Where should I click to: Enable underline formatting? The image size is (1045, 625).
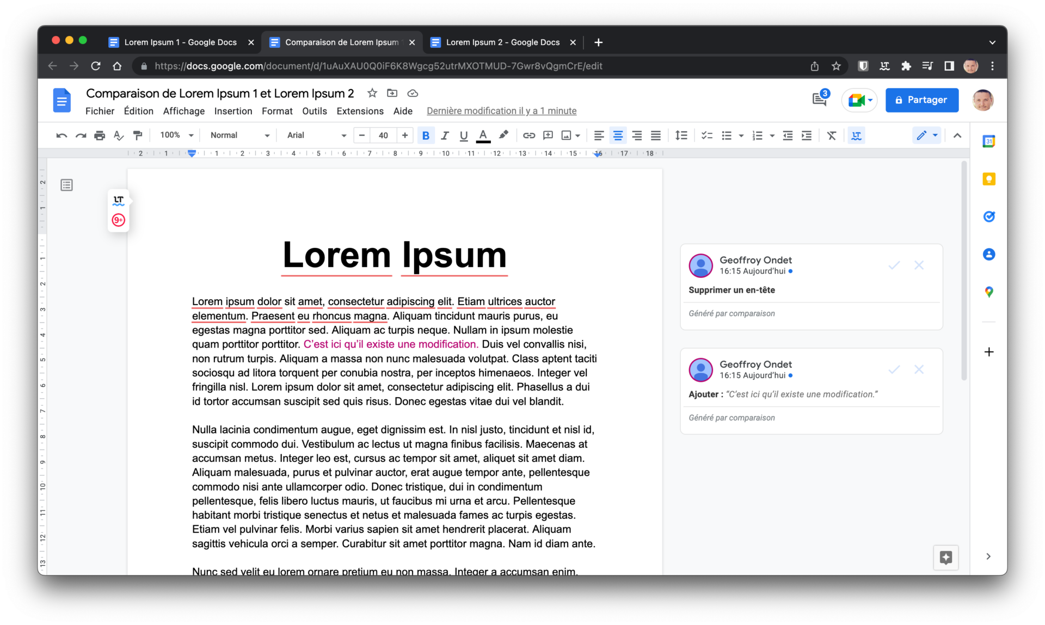463,135
